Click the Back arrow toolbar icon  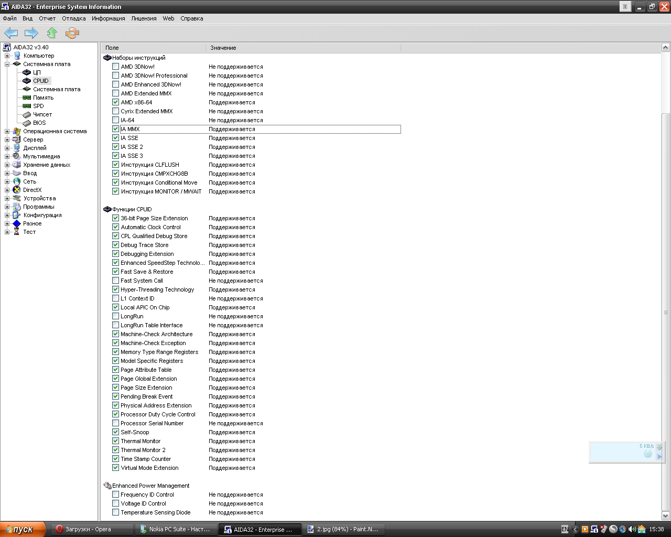[x=11, y=33]
